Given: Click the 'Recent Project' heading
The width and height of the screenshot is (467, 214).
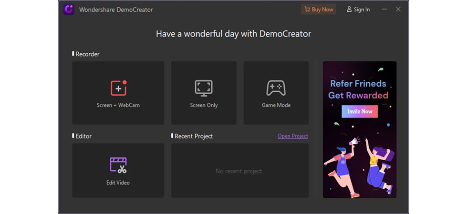Looking at the screenshot, I should pos(194,136).
